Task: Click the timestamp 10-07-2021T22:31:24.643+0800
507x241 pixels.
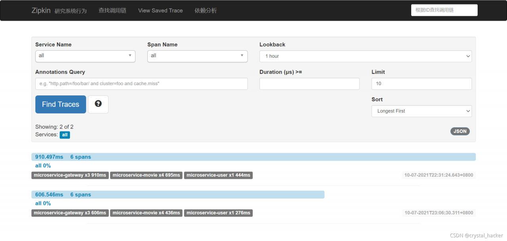Action: 438,175
